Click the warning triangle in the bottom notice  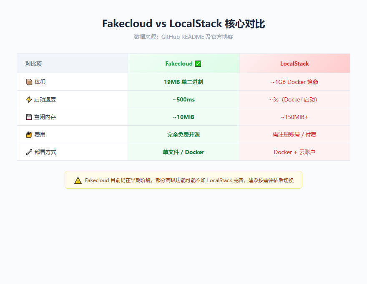(x=77, y=180)
